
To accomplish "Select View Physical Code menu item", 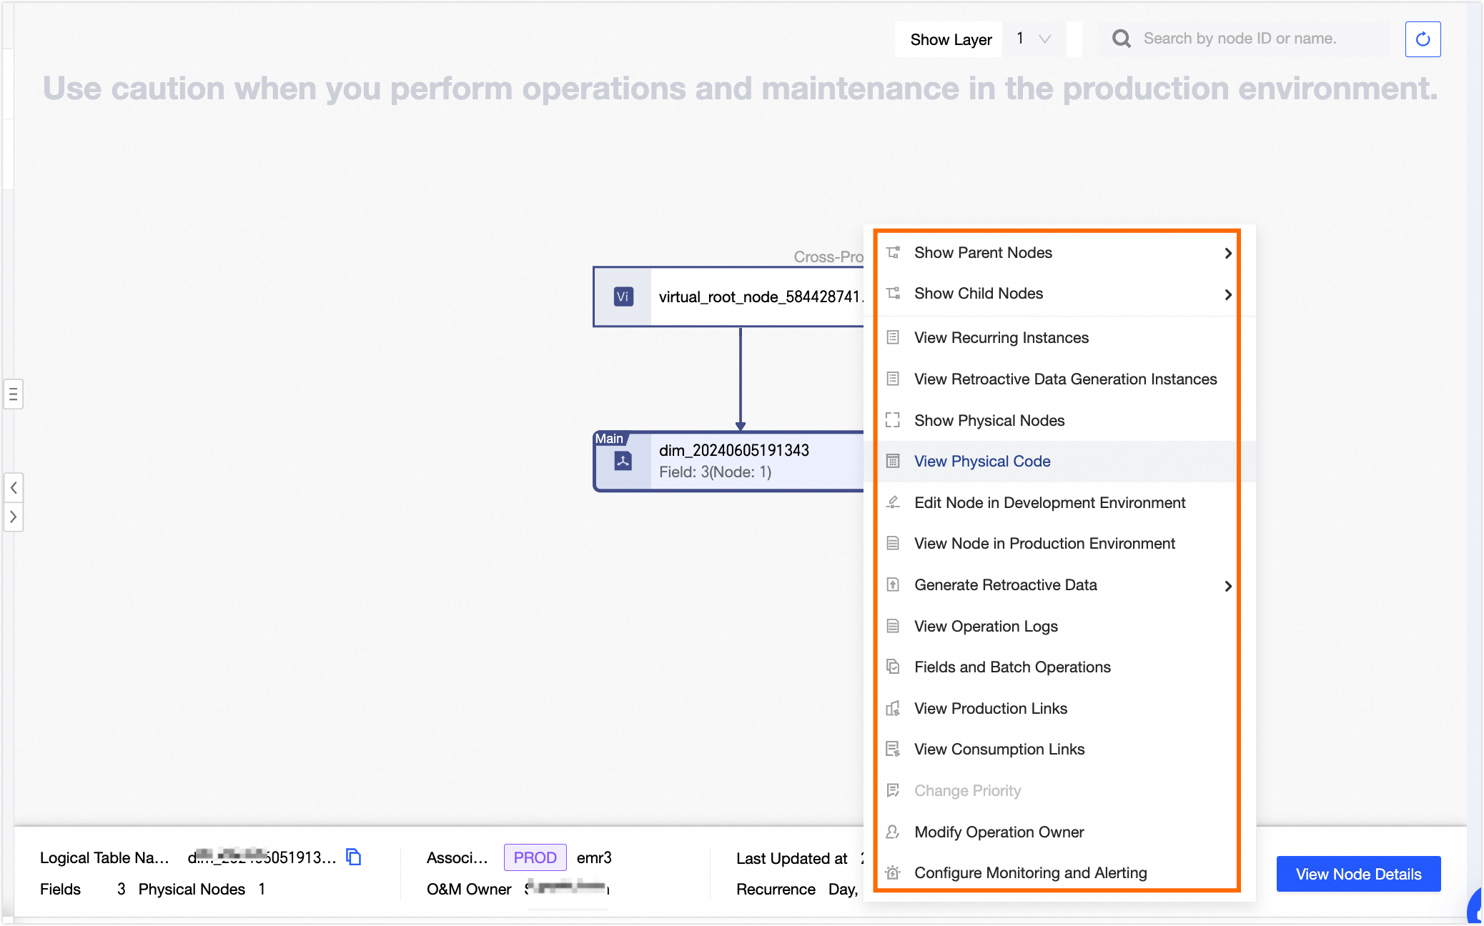I will (982, 462).
